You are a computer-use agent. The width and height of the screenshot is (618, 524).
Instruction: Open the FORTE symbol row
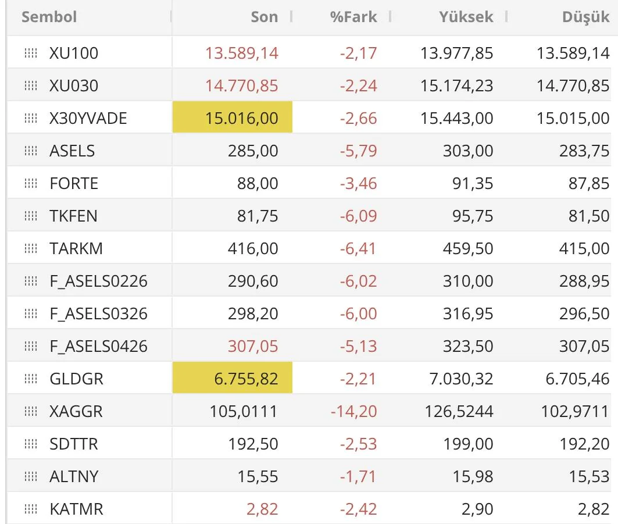pos(74,184)
